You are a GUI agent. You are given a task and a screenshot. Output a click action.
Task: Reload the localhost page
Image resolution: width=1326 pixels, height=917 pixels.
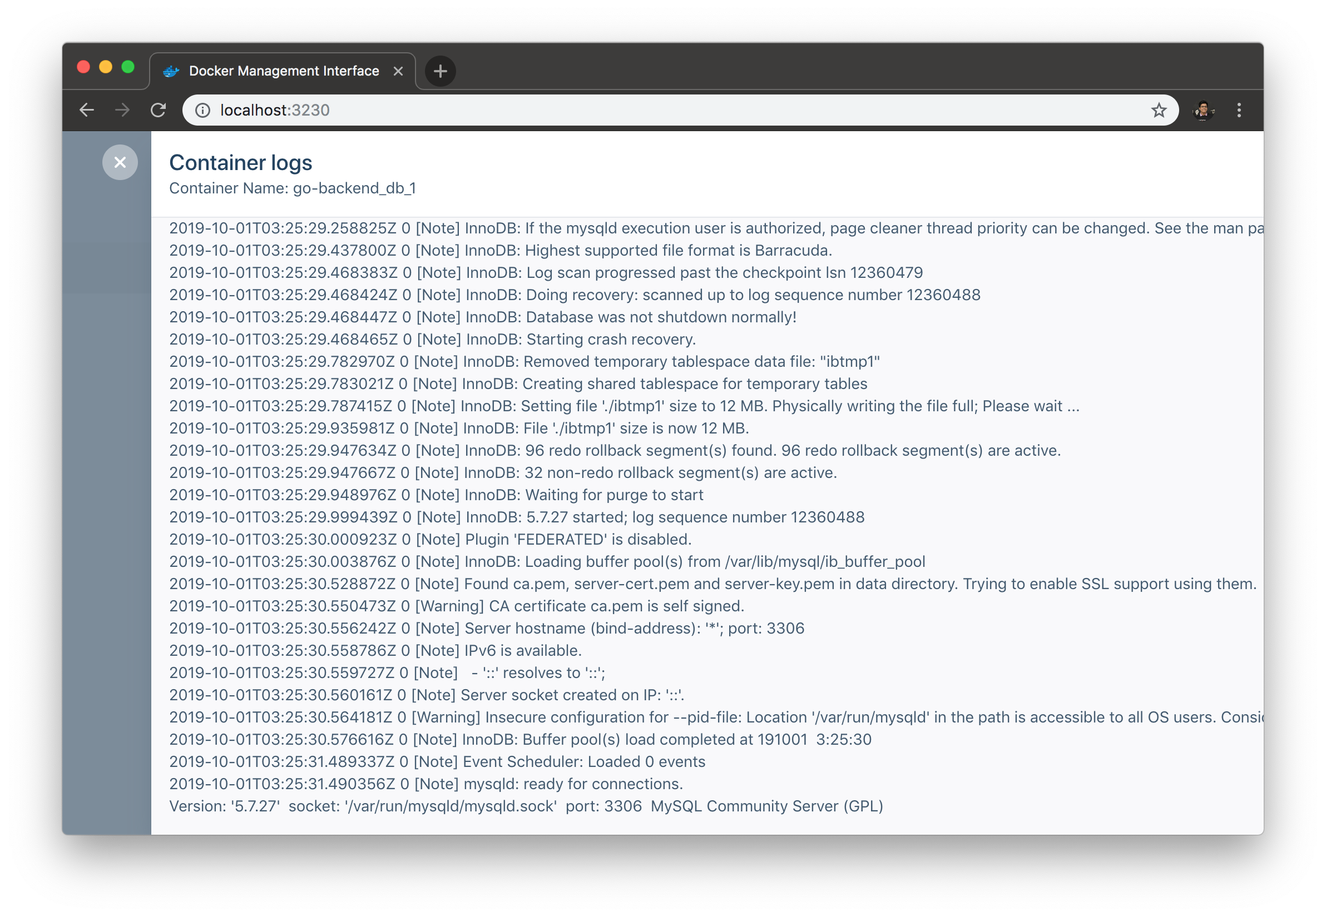click(158, 109)
